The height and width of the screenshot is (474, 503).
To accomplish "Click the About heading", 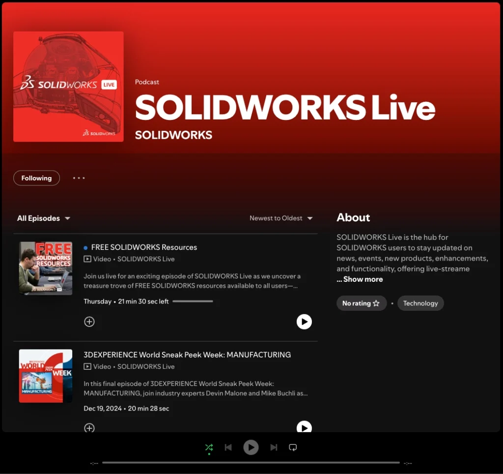I will (353, 217).
